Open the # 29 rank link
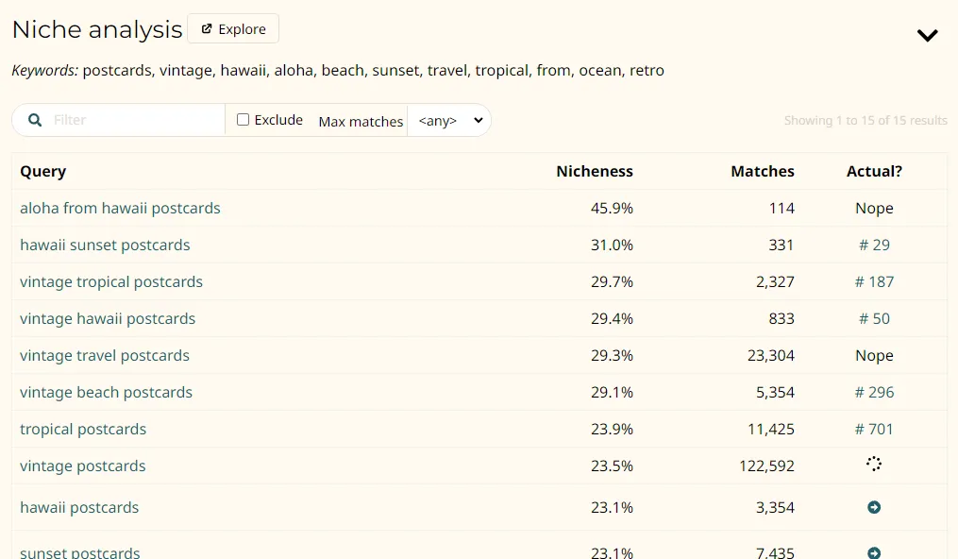 (874, 246)
